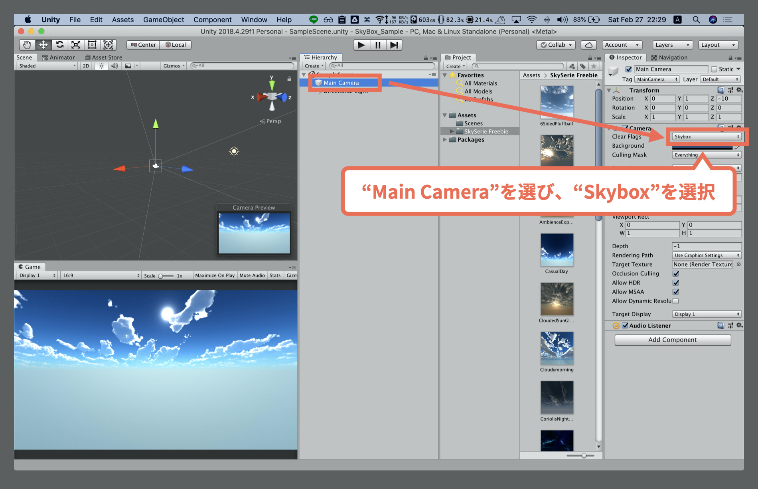Click the Inspector lock icon

[x=730, y=58]
